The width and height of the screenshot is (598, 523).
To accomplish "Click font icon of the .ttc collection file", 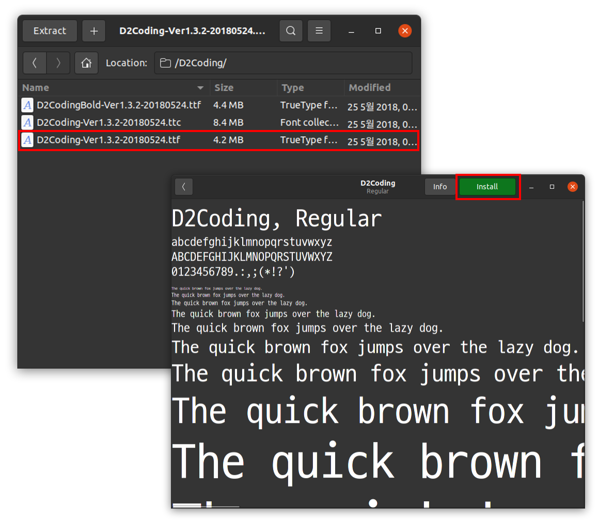I will click(27, 123).
